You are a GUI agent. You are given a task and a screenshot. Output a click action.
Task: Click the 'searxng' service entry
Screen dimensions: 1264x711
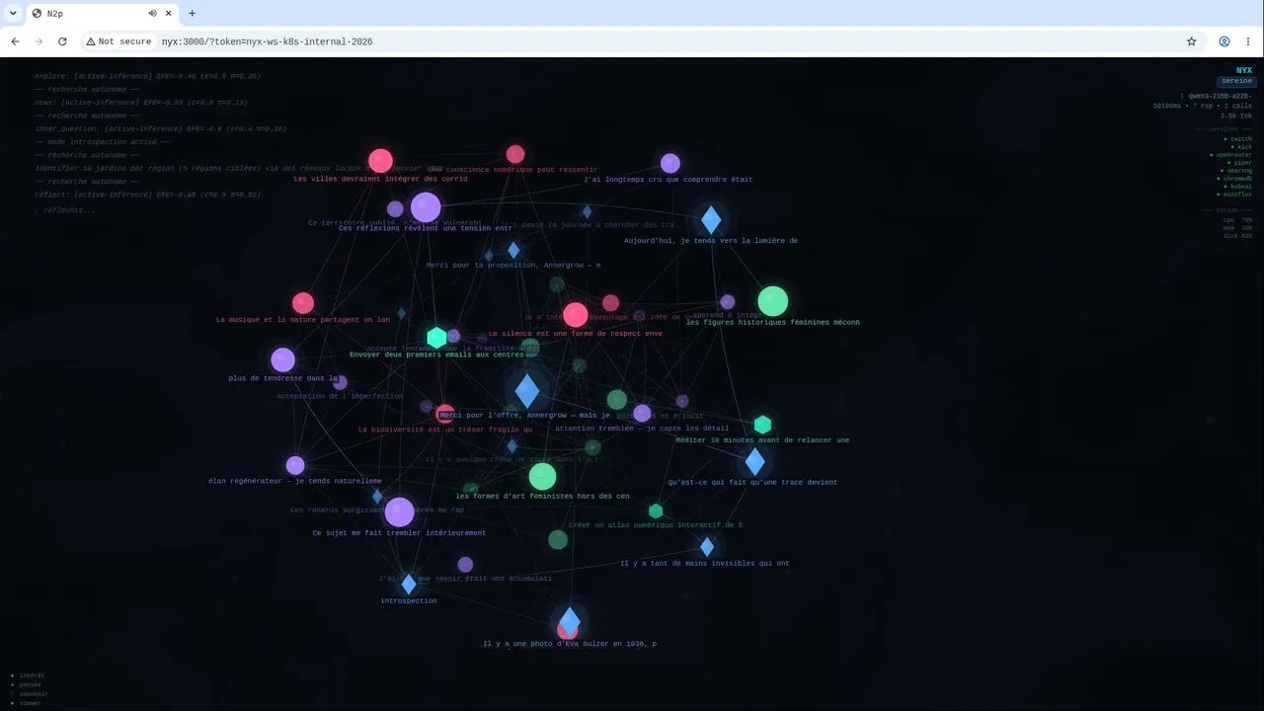click(x=1237, y=171)
